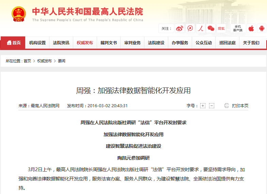Viewport: 267px width, 194px height.
Task: Click the subheading 建设智慧法院促进法治建设
Action: point(133,146)
